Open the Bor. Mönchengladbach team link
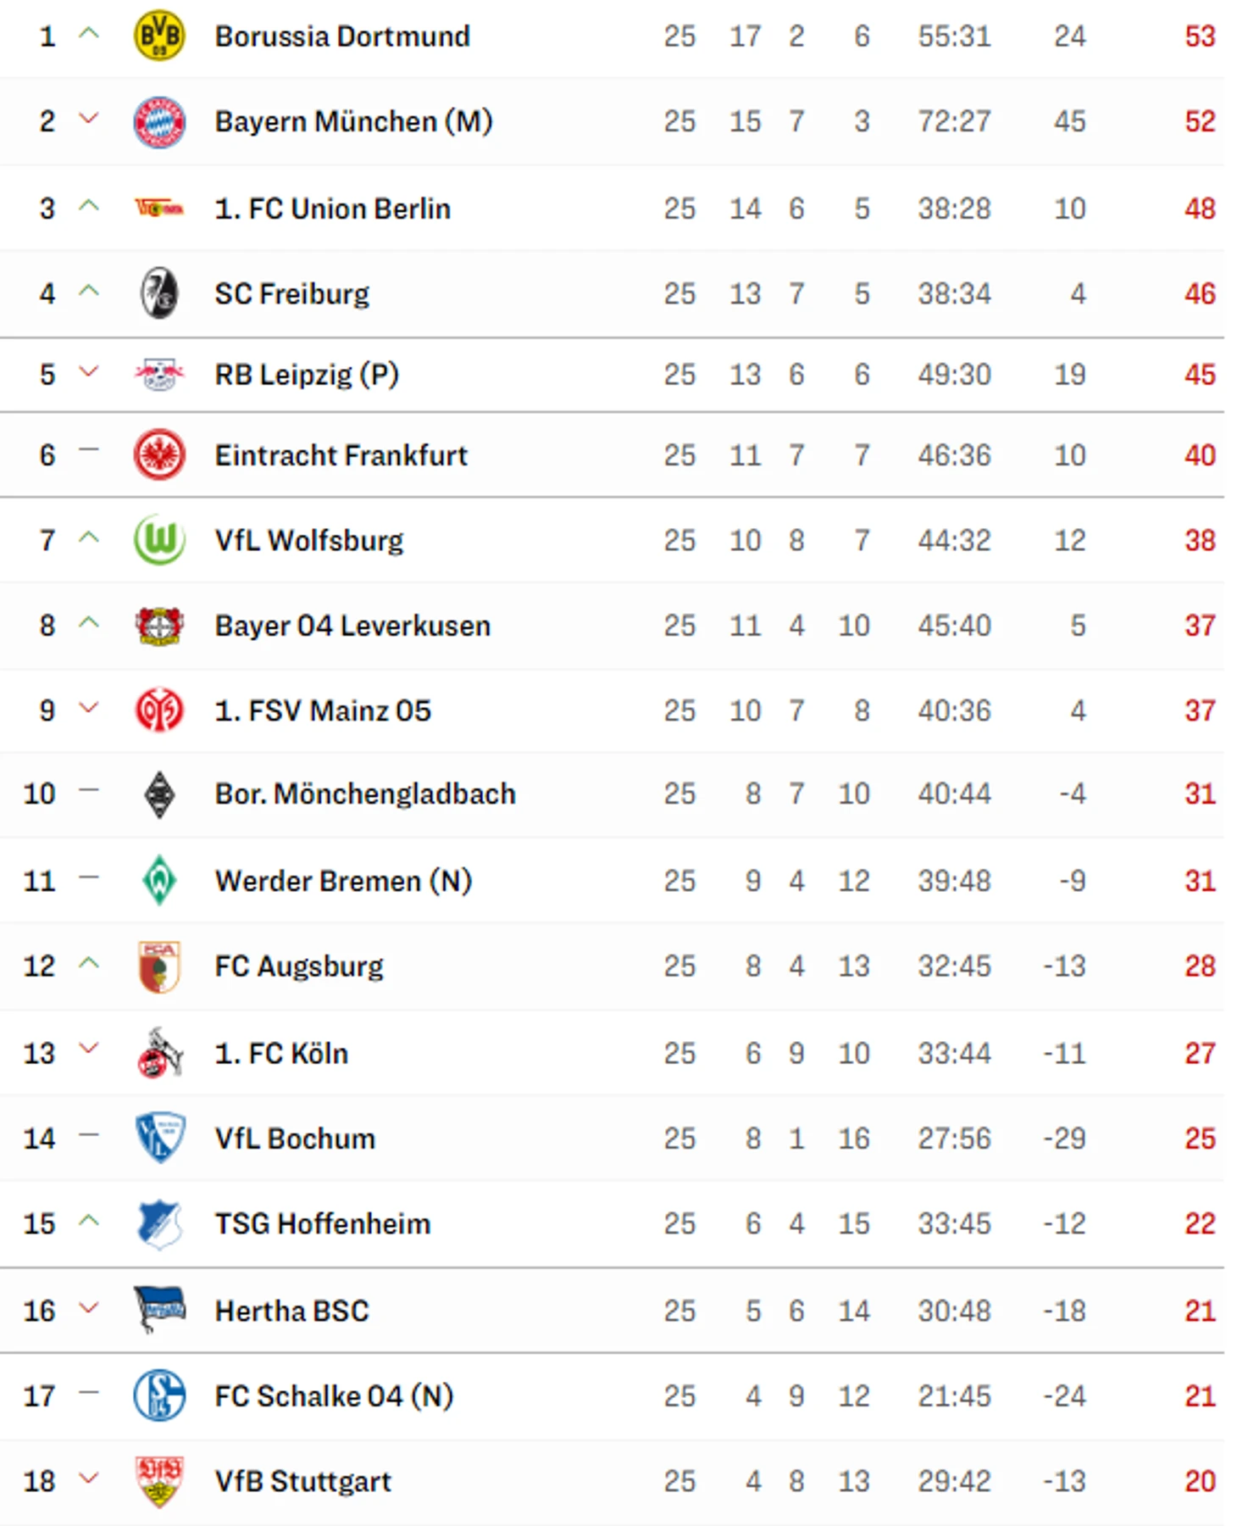Screen dimensions: 1237x1526 (x=365, y=794)
